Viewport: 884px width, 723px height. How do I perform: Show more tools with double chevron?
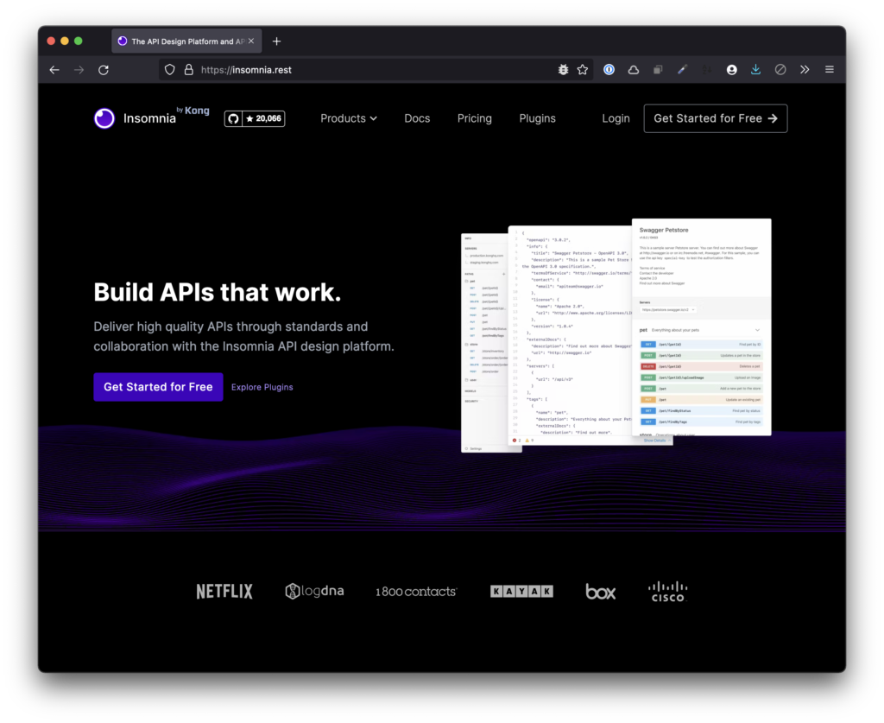805,69
